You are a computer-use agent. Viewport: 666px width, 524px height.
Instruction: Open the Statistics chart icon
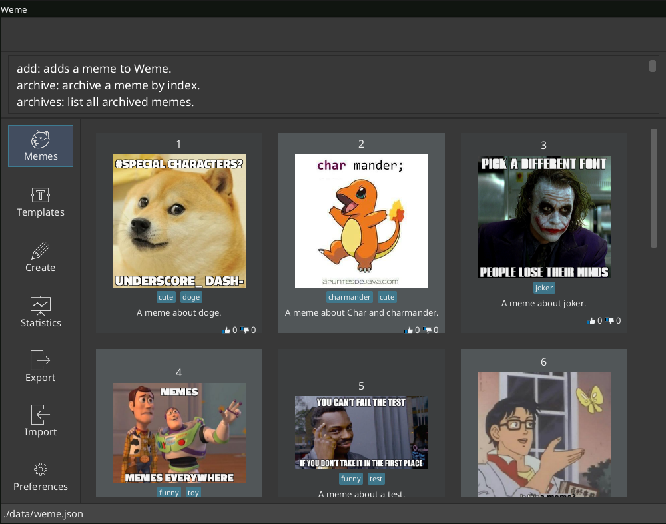pos(41,306)
